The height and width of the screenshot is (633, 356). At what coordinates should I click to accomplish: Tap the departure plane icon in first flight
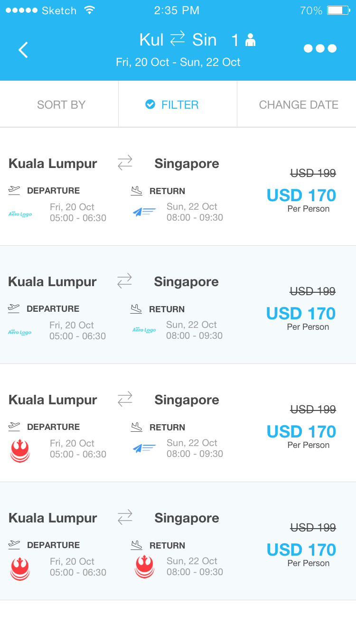pos(14,190)
